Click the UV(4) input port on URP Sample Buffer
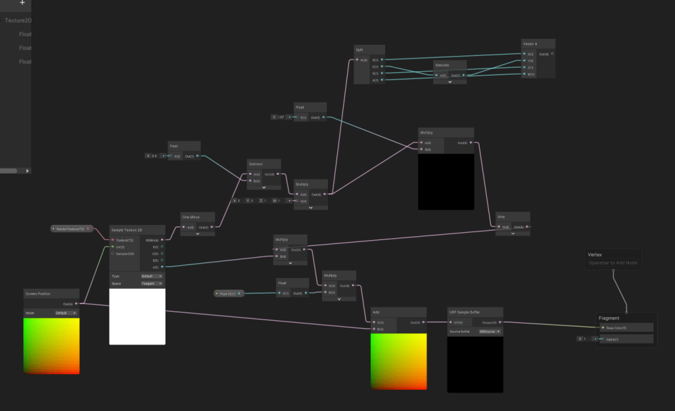This screenshot has width=675, height=411. (x=451, y=322)
